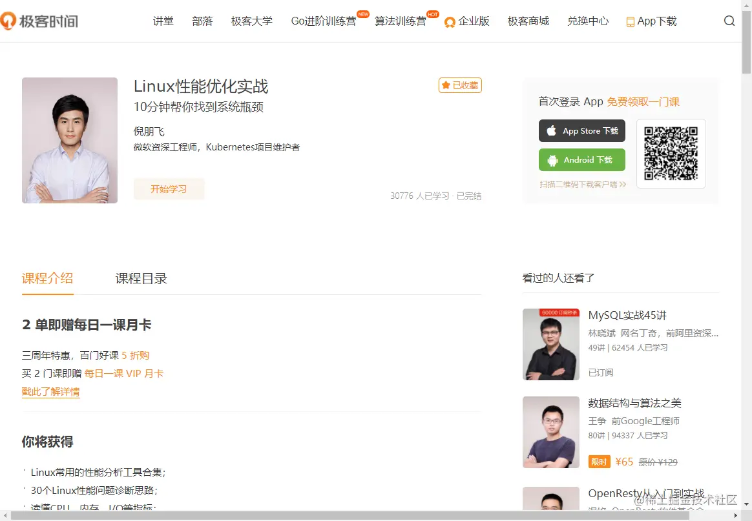752x521 pixels.
Task: Click the star icon in 已收藏 badge
Action: pyautogui.click(x=446, y=85)
